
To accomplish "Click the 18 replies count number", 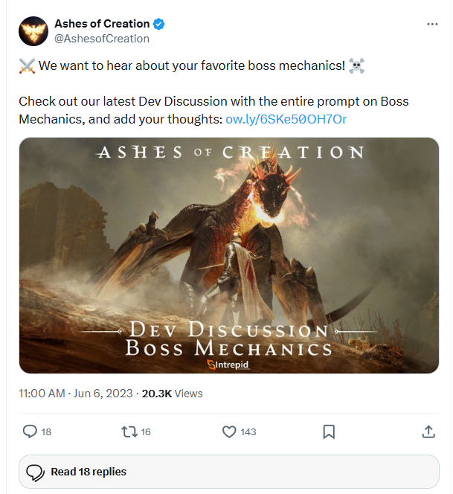I will point(46,432).
